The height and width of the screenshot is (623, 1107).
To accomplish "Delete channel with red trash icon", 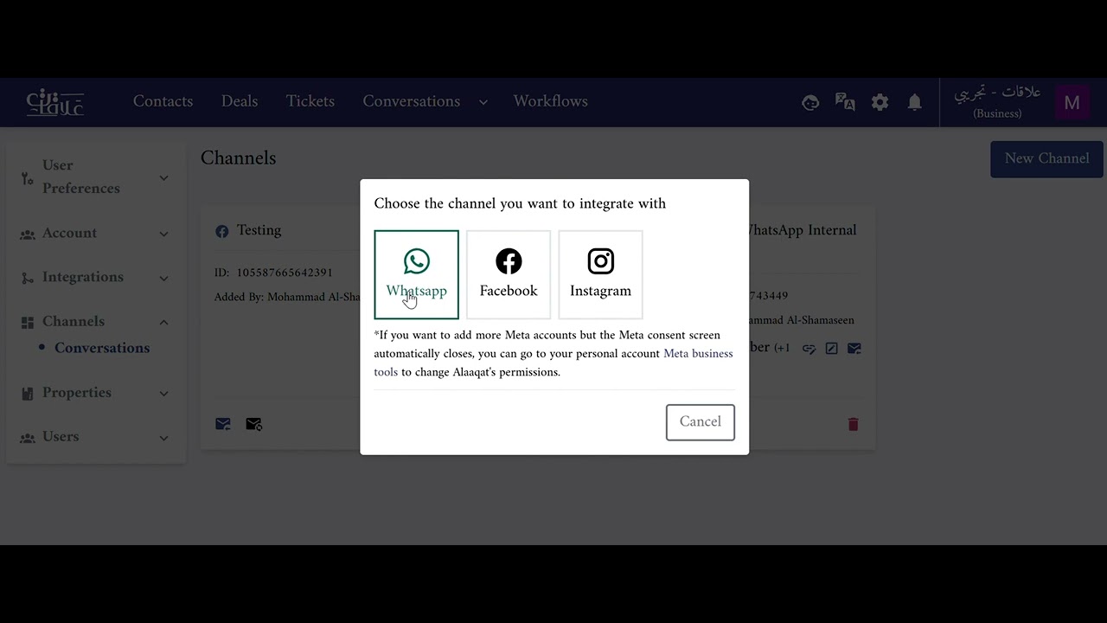I will (853, 424).
